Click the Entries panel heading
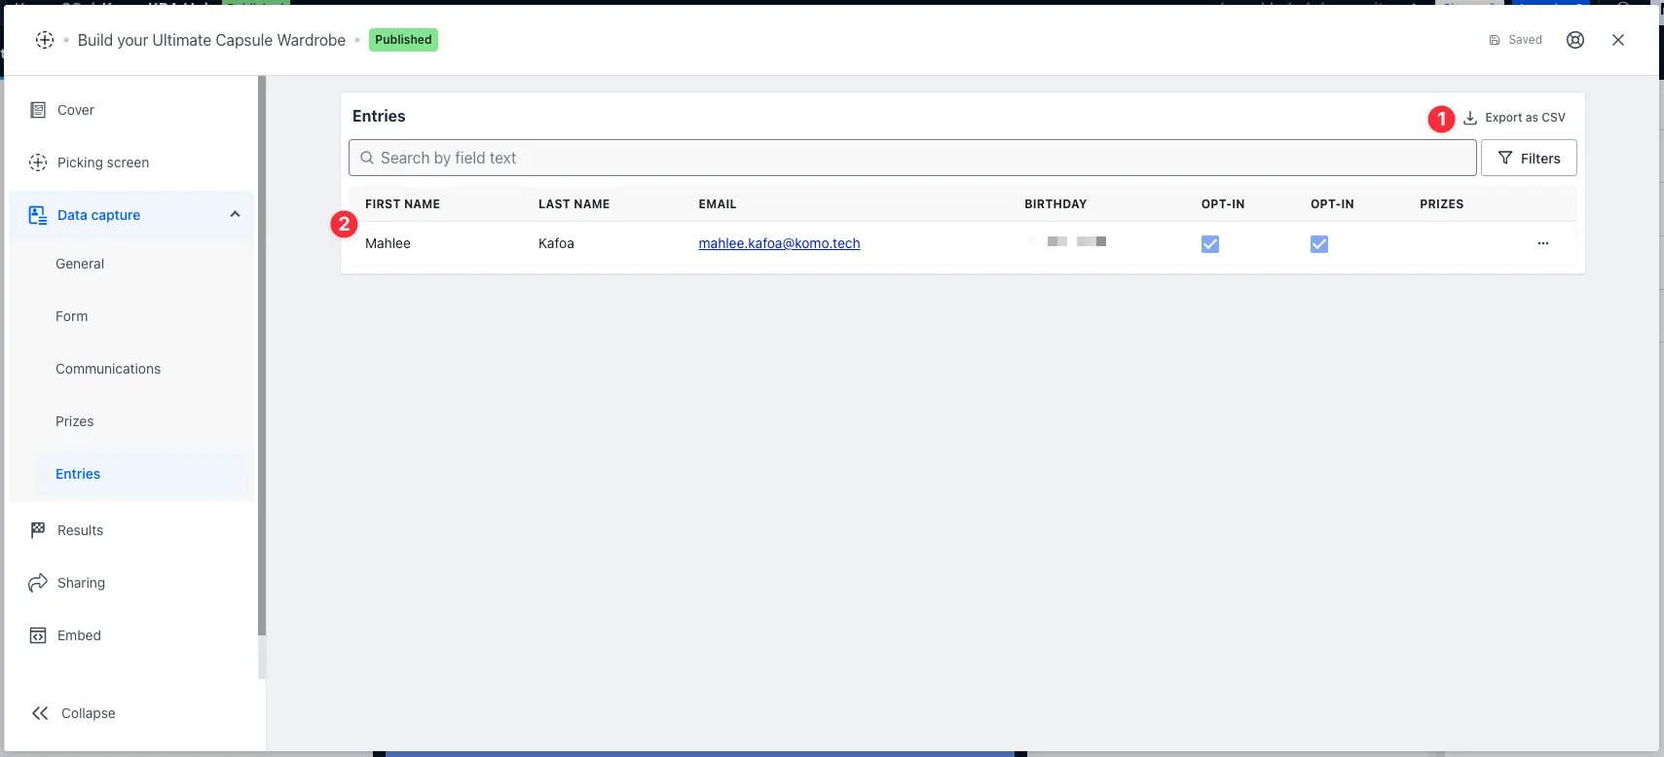The height and width of the screenshot is (757, 1664). click(x=379, y=116)
